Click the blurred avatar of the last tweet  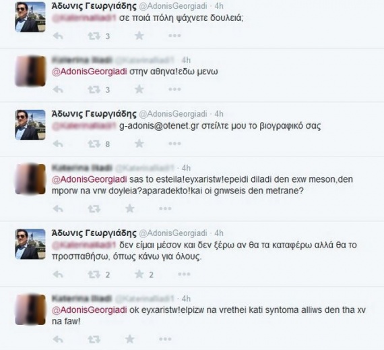[30, 310]
